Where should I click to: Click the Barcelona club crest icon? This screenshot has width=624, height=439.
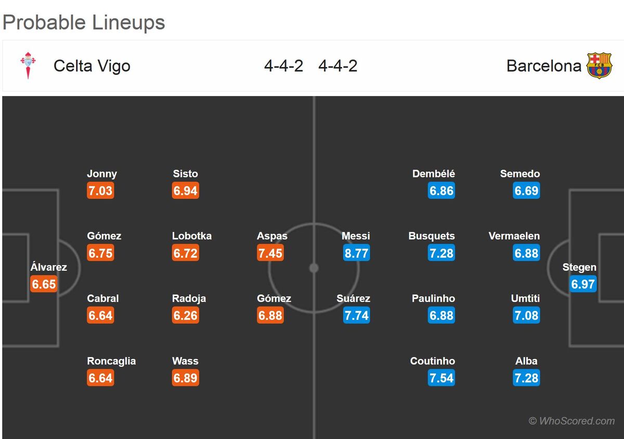click(x=599, y=65)
